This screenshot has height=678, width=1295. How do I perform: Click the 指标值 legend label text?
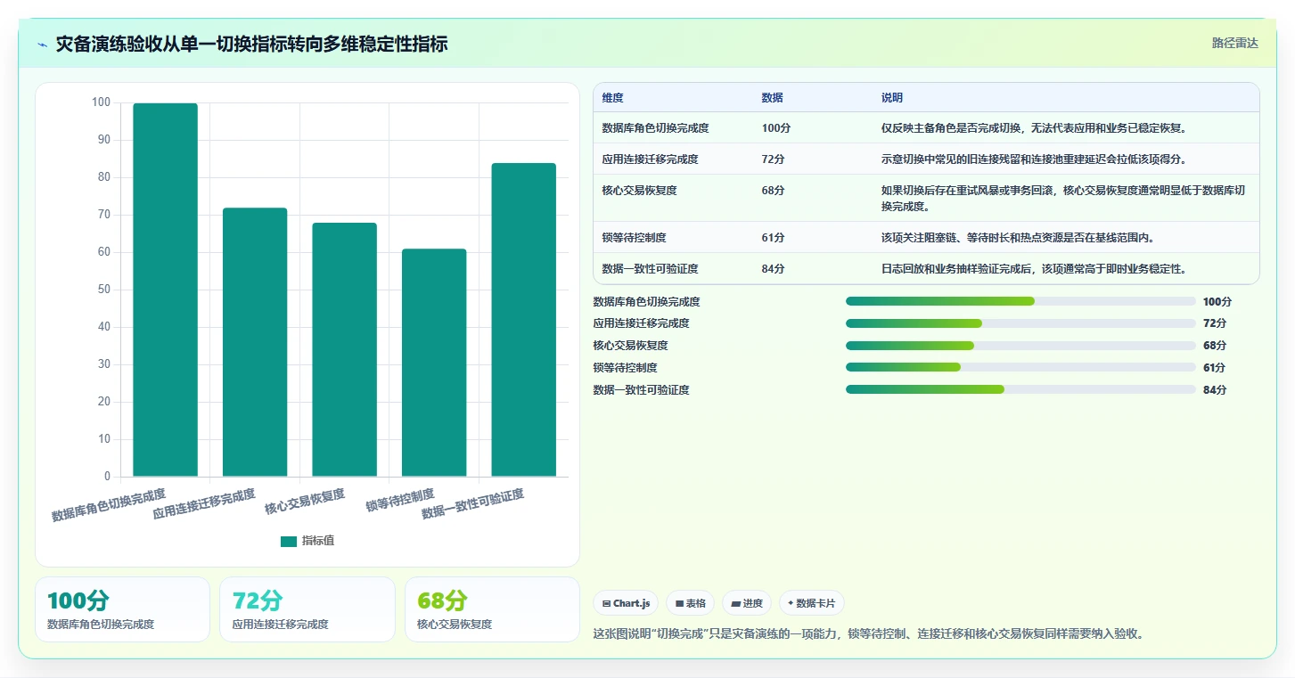[318, 541]
